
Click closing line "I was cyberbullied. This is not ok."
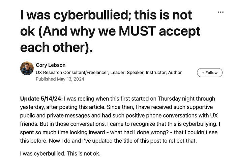pyautogui.click(x=60, y=154)
